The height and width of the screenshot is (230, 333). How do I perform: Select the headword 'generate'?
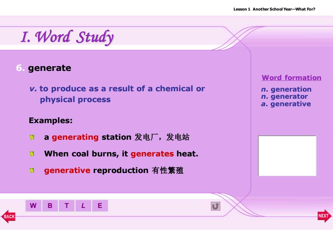tap(50, 68)
